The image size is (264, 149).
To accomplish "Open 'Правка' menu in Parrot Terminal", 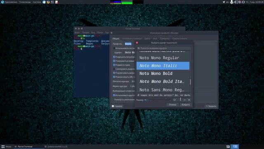I will (85, 32).
